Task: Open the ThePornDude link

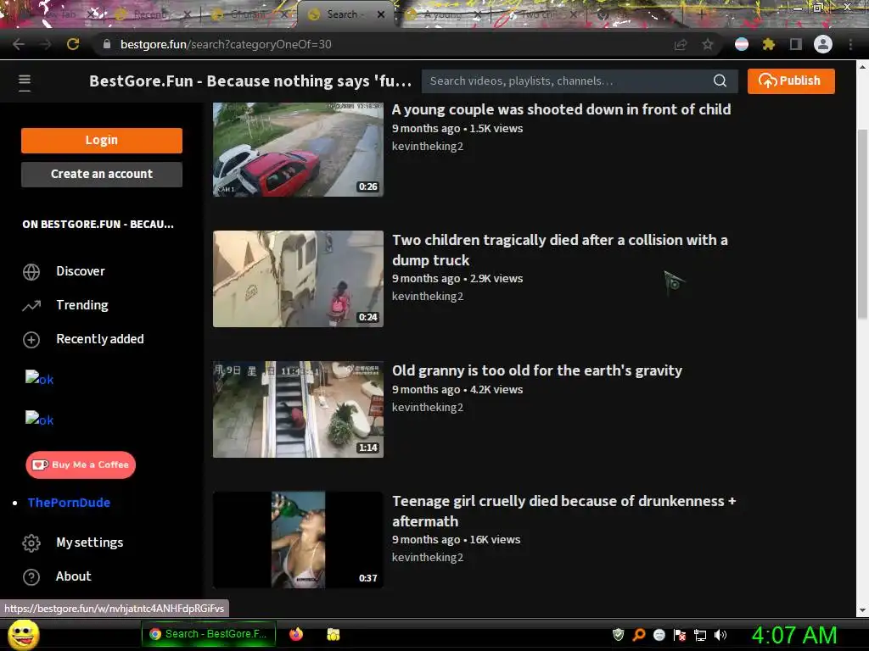Action: tap(69, 503)
